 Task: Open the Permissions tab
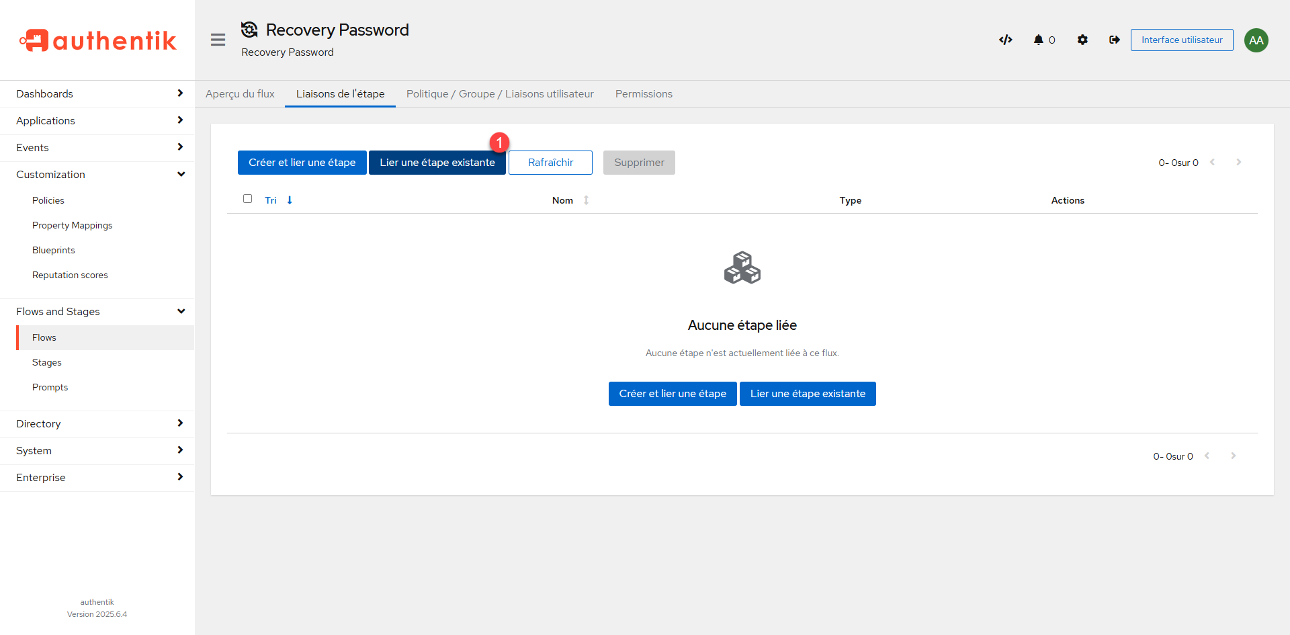(643, 93)
